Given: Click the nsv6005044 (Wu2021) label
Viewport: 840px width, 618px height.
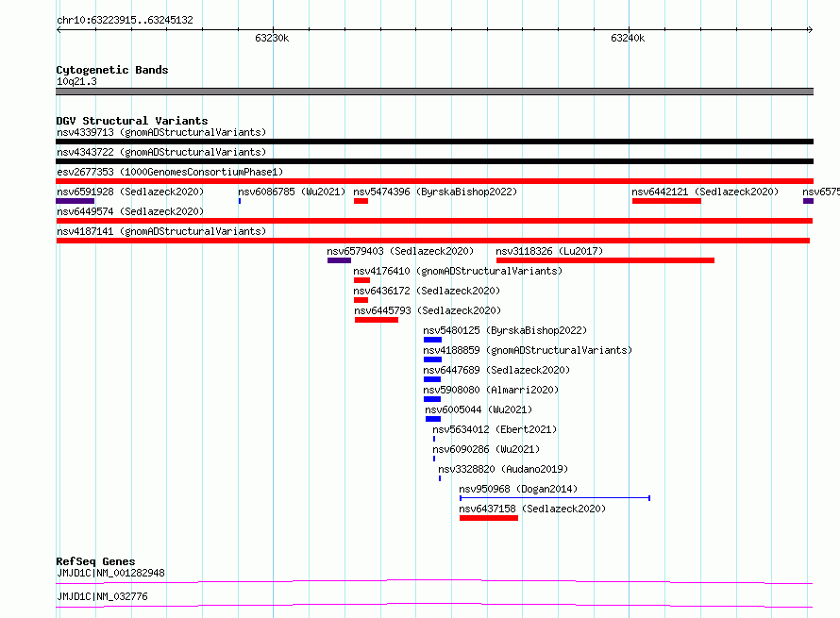Looking at the screenshot, I should (x=479, y=409).
